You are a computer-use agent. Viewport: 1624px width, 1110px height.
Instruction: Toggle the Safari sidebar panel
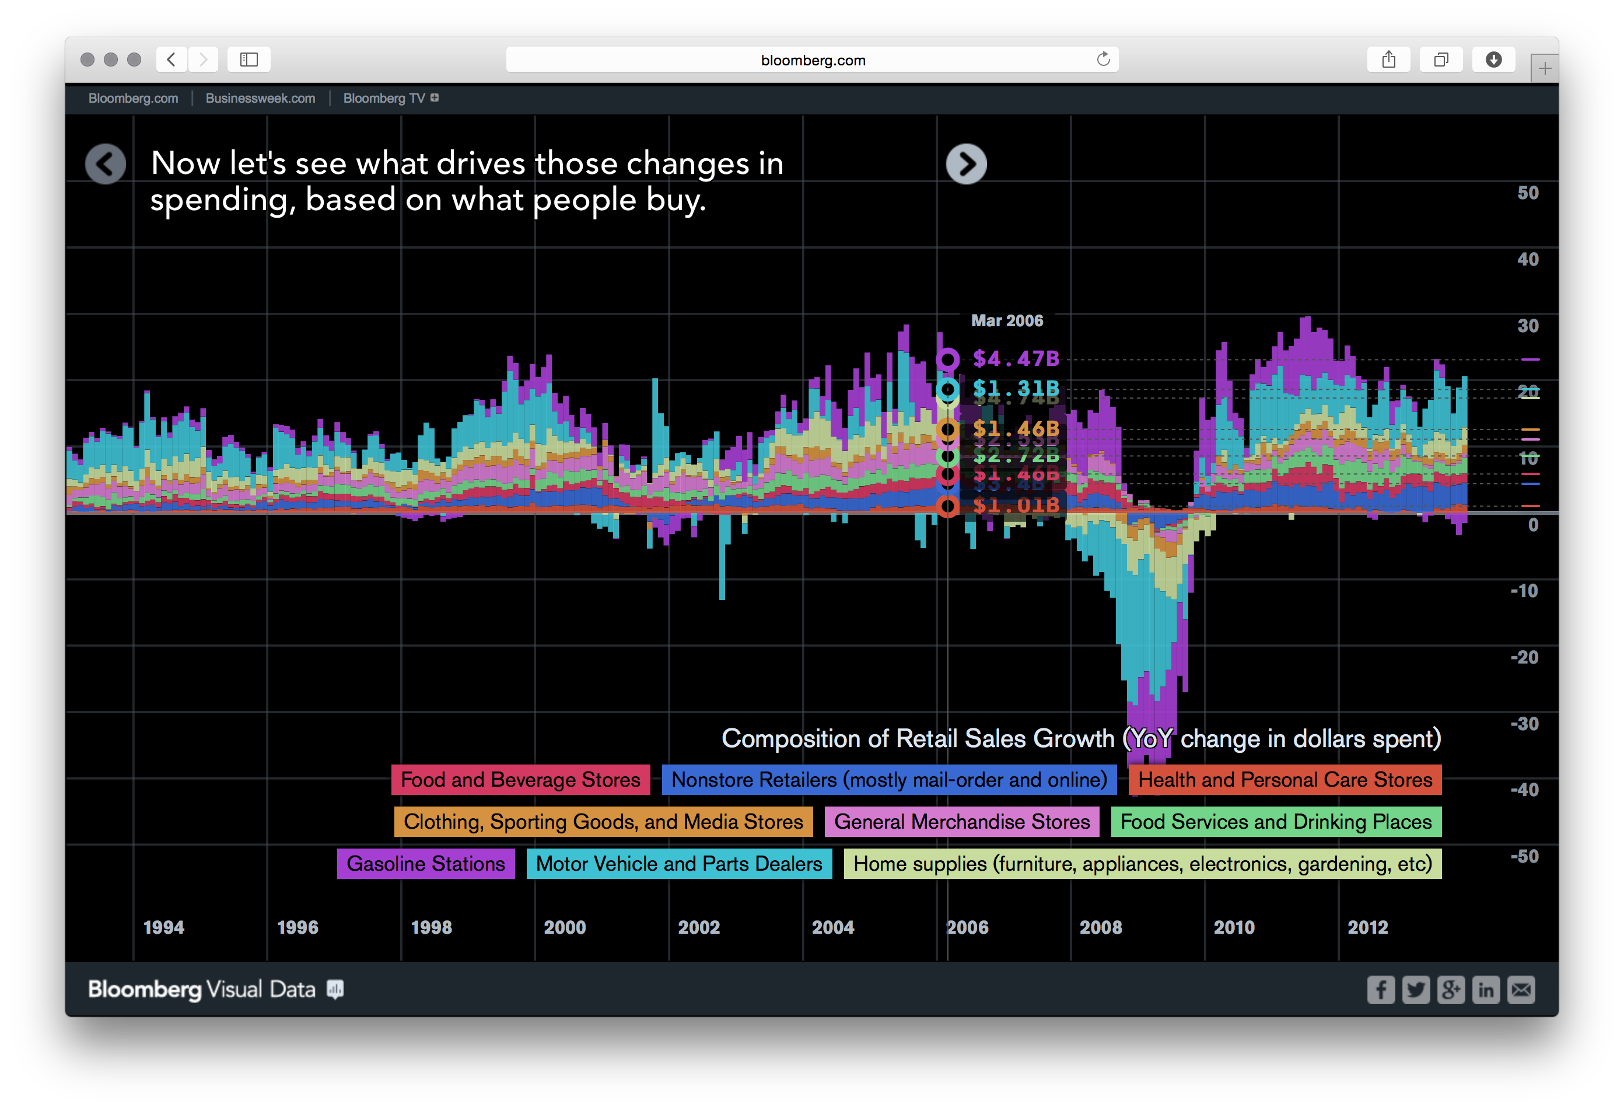(249, 60)
